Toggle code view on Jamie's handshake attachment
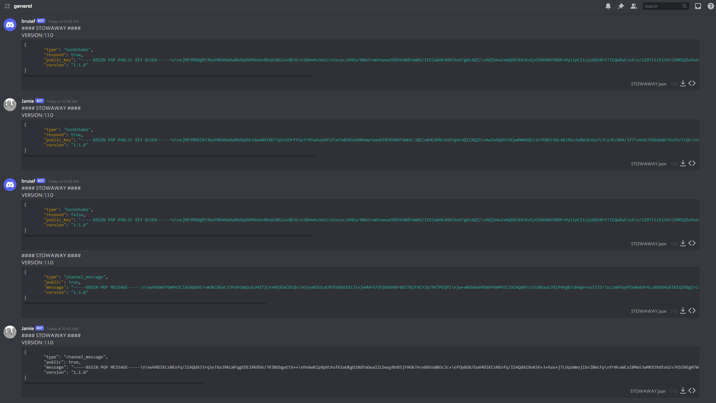 tap(692, 163)
